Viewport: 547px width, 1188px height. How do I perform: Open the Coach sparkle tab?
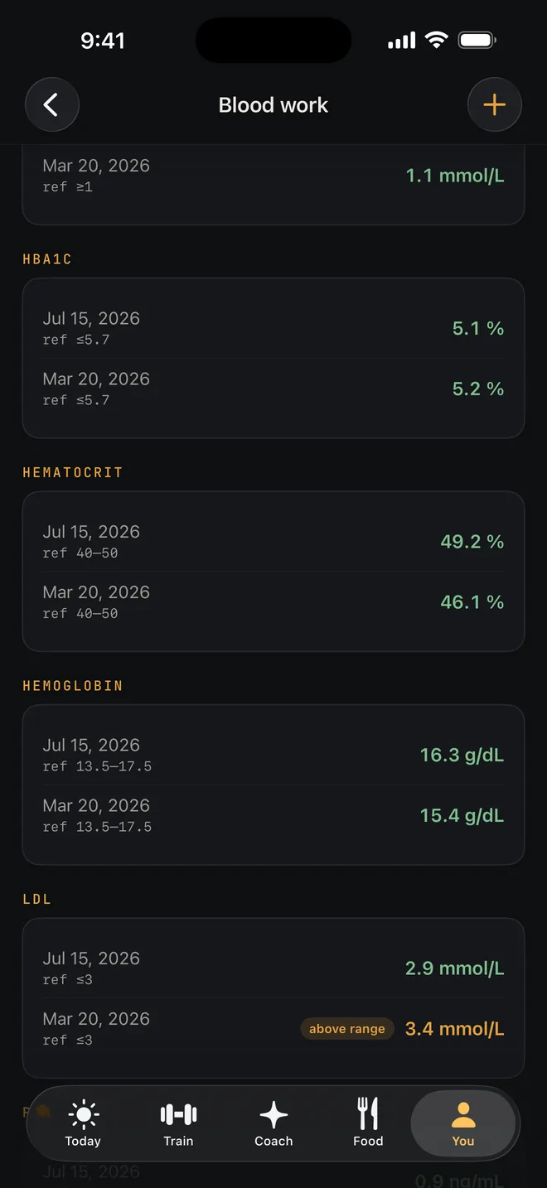click(x=273, y=1123)
